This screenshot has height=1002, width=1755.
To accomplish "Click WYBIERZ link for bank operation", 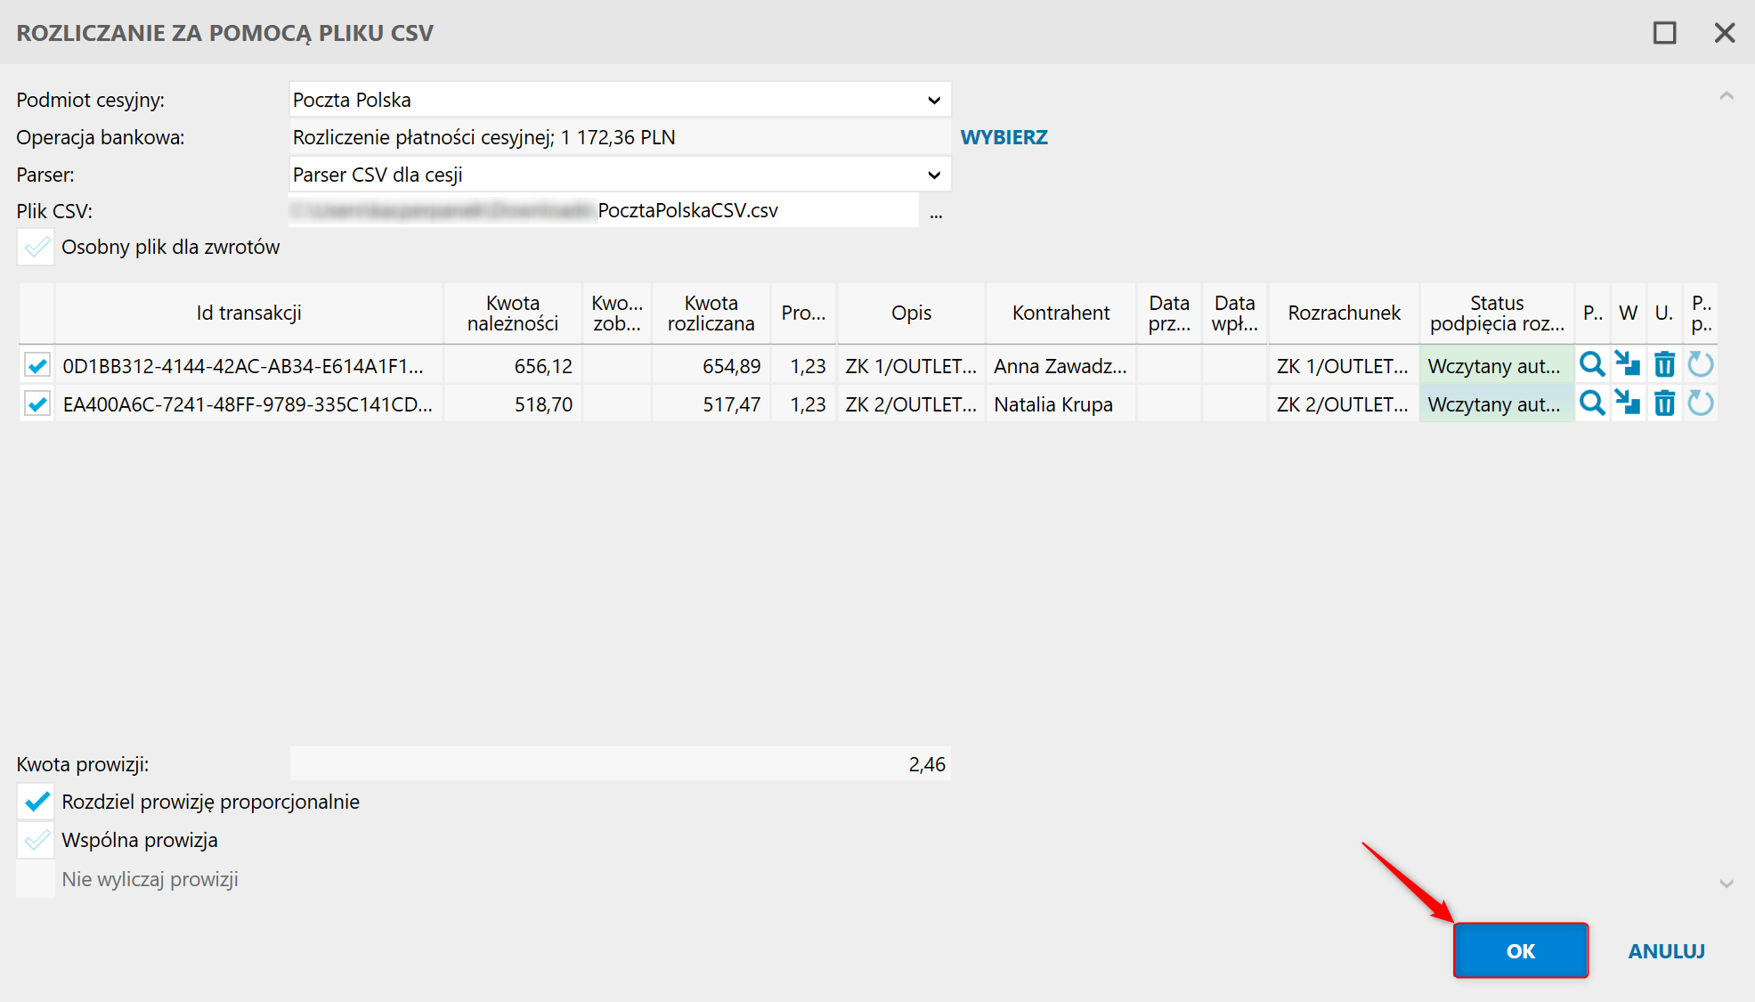I will click(1003, 137).
